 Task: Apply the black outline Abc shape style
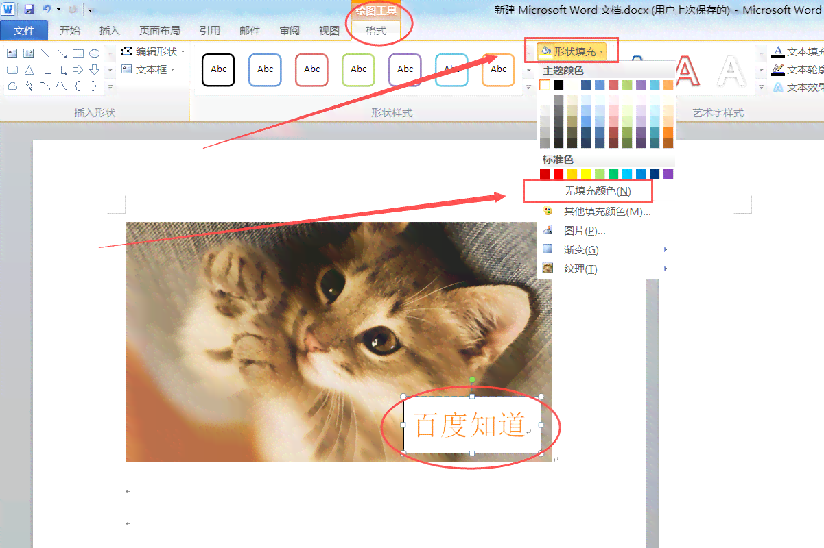pyautogui.click(x=218, y=70)
